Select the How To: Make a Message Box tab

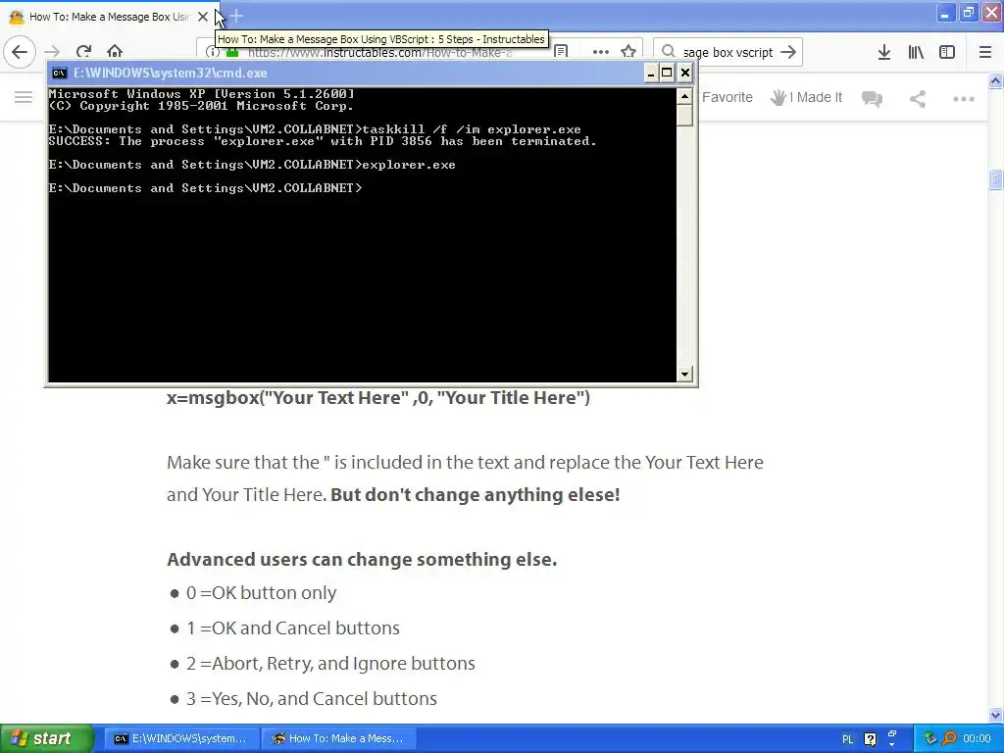pyautogui.click(x=109, y=17)
